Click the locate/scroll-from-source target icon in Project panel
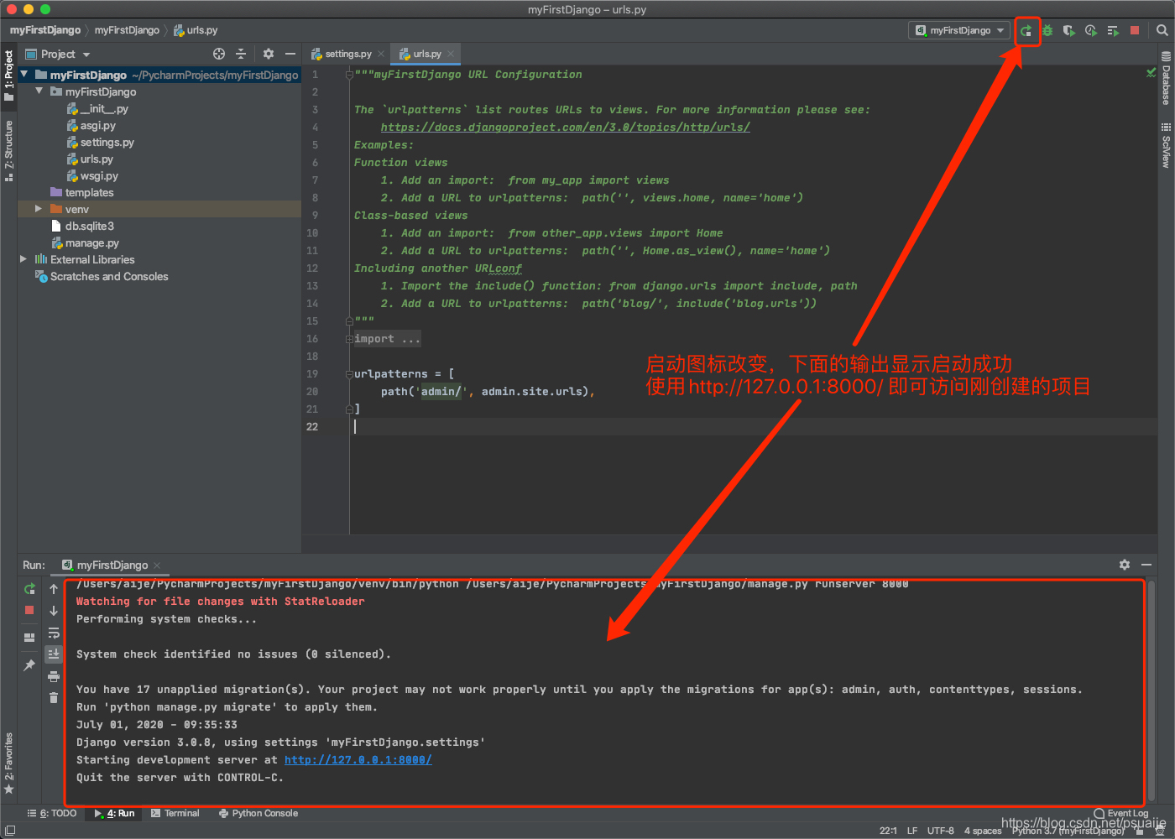The width and height of the screenshot is (1175, 839). point(219,54)
